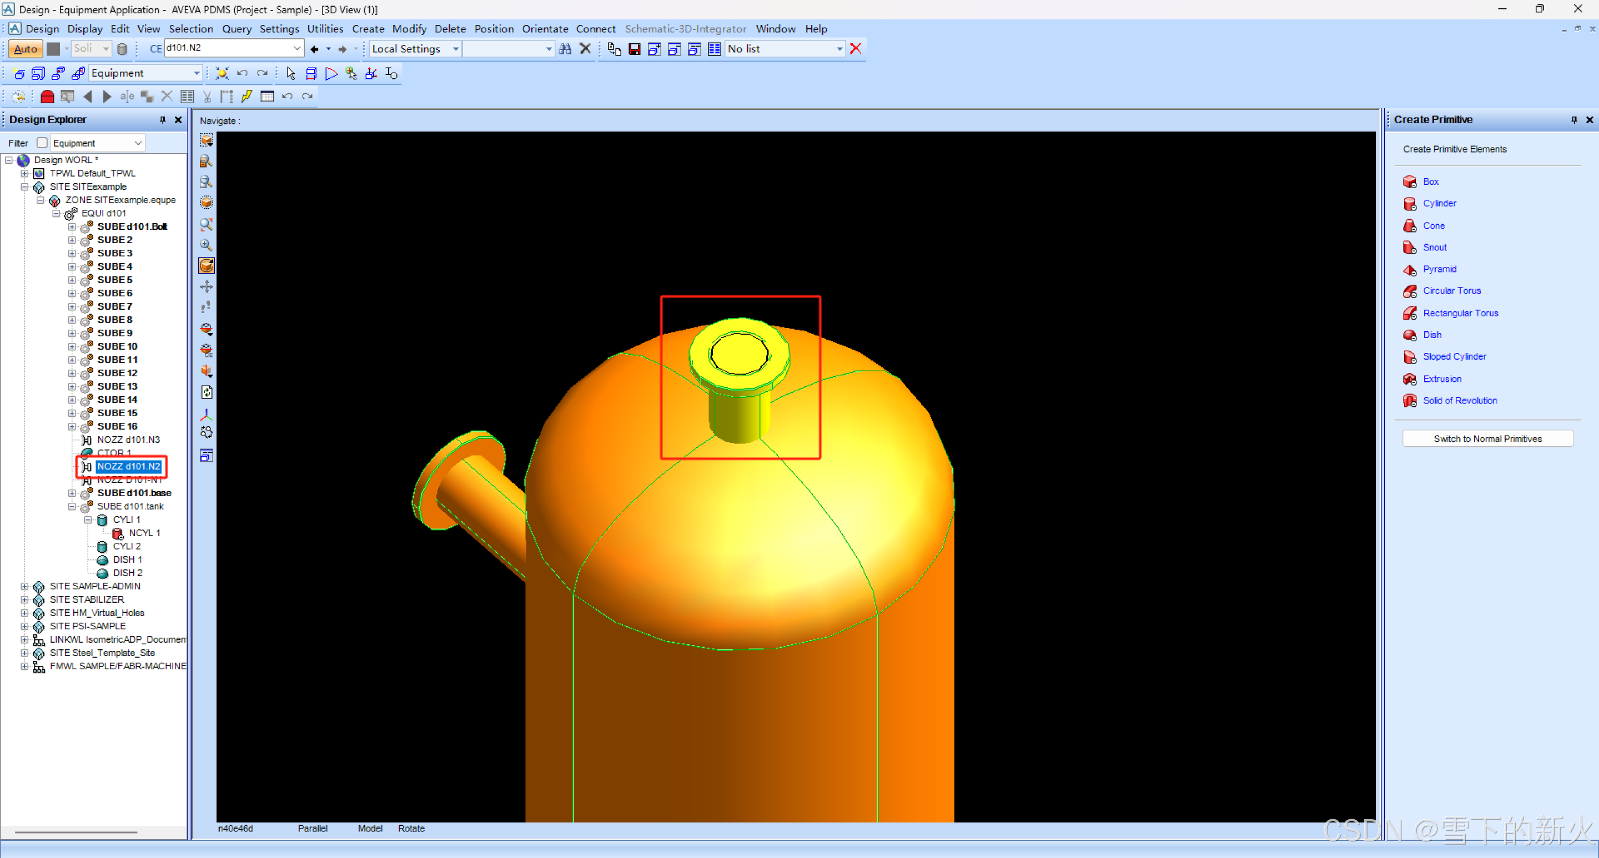Click Switch to Normal Primitives button
Screen dimensions: 1599x858
coord(1487,438)
